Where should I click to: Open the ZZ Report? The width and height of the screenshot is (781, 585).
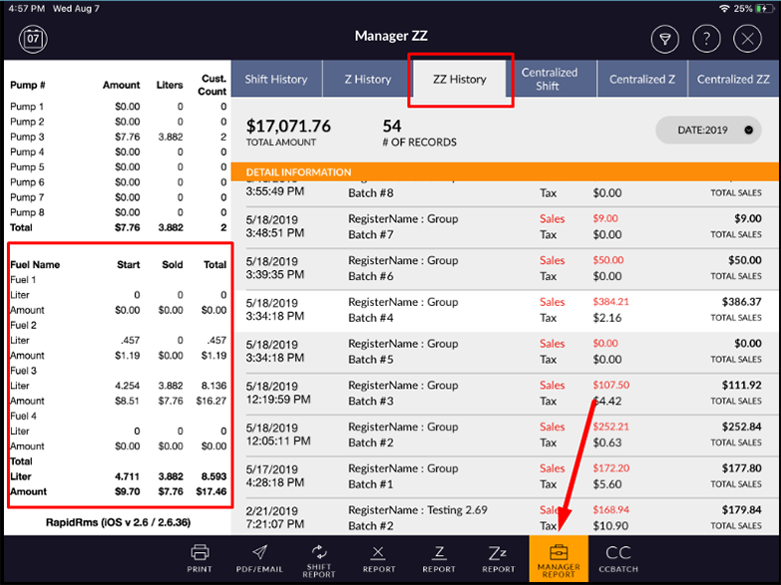(x=499, y=558)
